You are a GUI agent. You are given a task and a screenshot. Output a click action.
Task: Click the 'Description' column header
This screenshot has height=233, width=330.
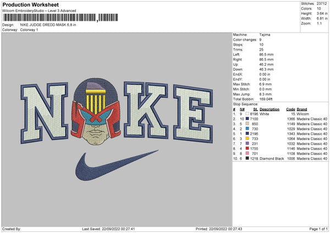click(x=269, y=109)
